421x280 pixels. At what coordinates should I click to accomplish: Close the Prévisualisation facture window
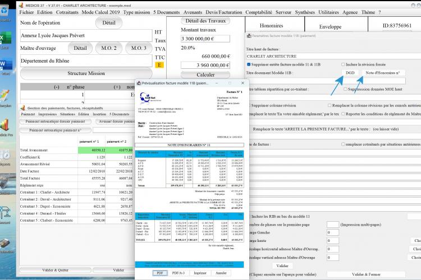click(x=242, y=83)
